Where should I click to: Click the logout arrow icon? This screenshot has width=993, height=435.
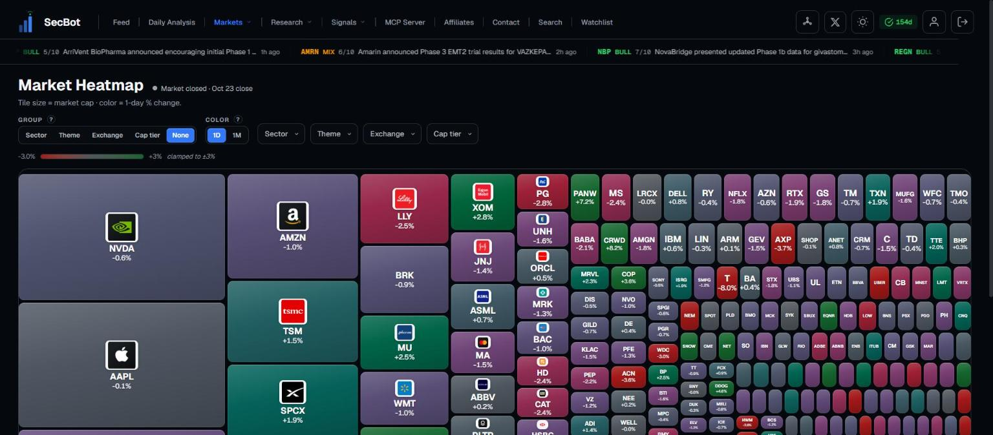pos(962,22)
